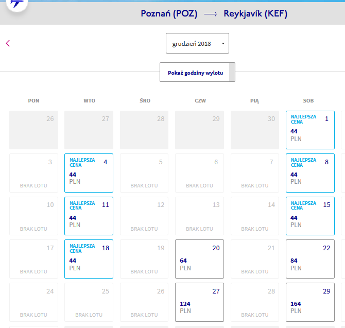Choose December 15 best price flight
Screen dimensions: 345x328
(x=310, y=216)
